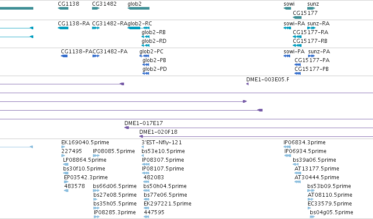
Task: Click the teal sunz gene arrow glyph
Action: coord(311,8)
